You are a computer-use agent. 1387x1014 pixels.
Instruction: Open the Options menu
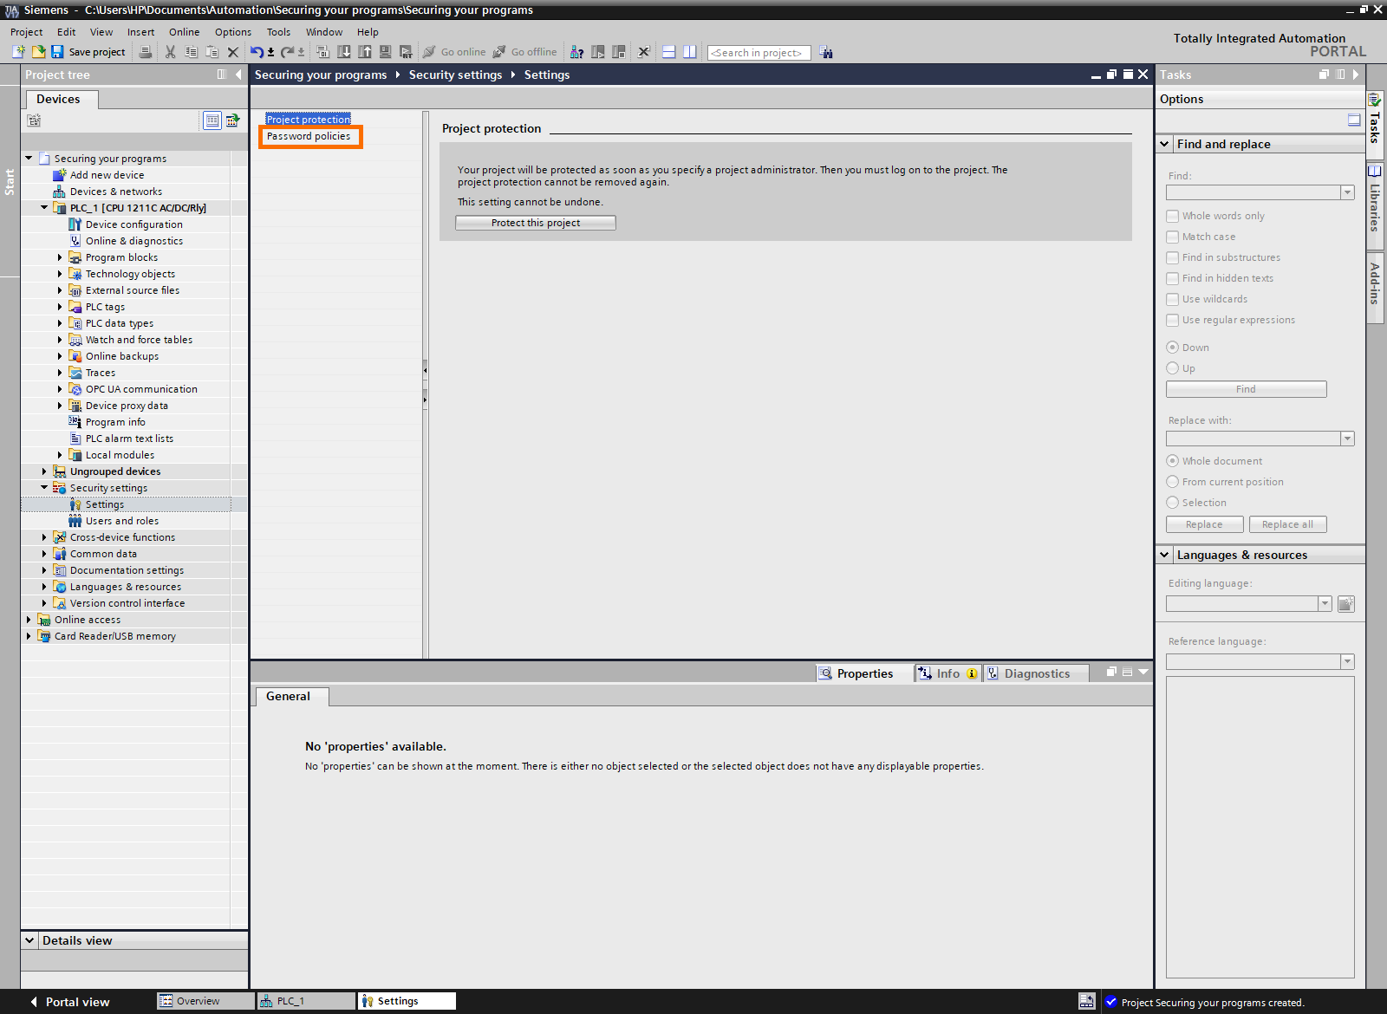click(x=232, y=31)
